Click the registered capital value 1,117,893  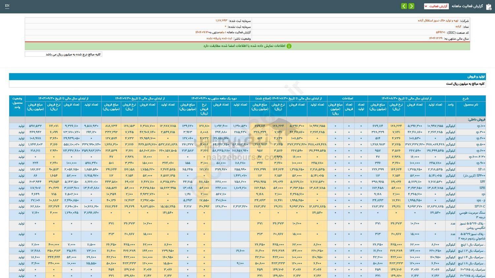221,20
